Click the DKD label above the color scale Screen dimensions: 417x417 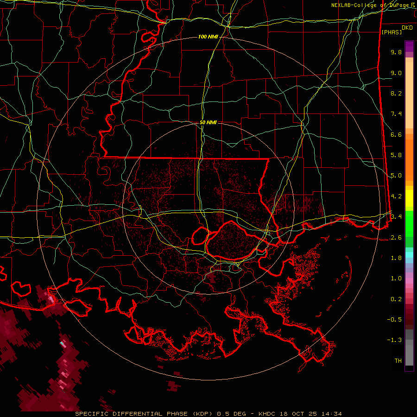407,28
